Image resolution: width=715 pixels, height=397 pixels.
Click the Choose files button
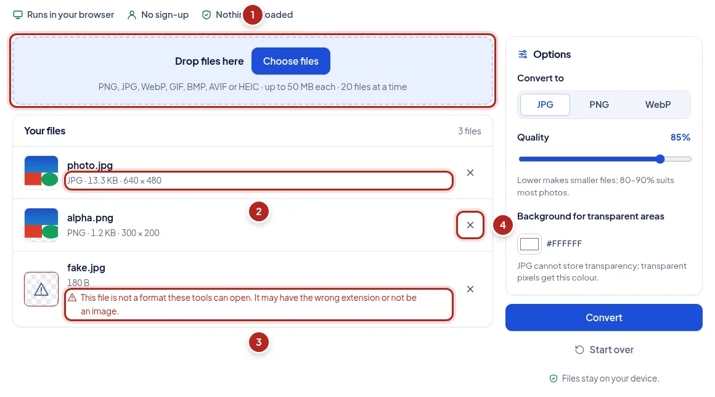291,61
